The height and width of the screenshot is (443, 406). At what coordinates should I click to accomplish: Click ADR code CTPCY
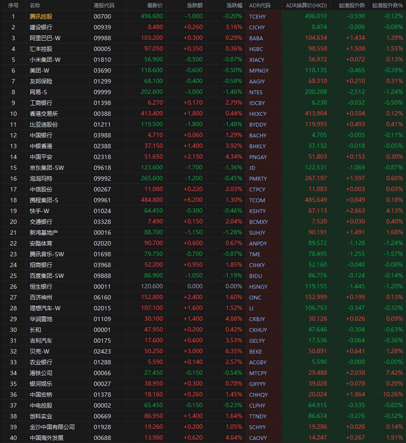[257, 189]
